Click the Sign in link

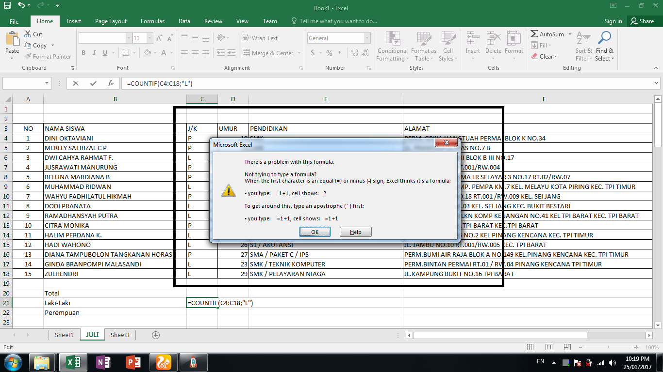pos(613,21)
